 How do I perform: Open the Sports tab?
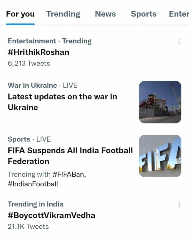point(143,14)
